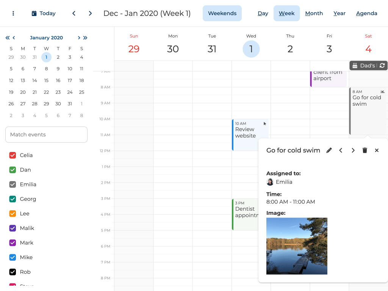Switch to Month view
The height and width of the screenshot is (291, 388).
(x=314, y=13)
